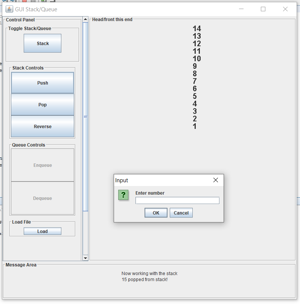
Task: Click the disabled Enqueue button
Action: [x=43, y=165]
